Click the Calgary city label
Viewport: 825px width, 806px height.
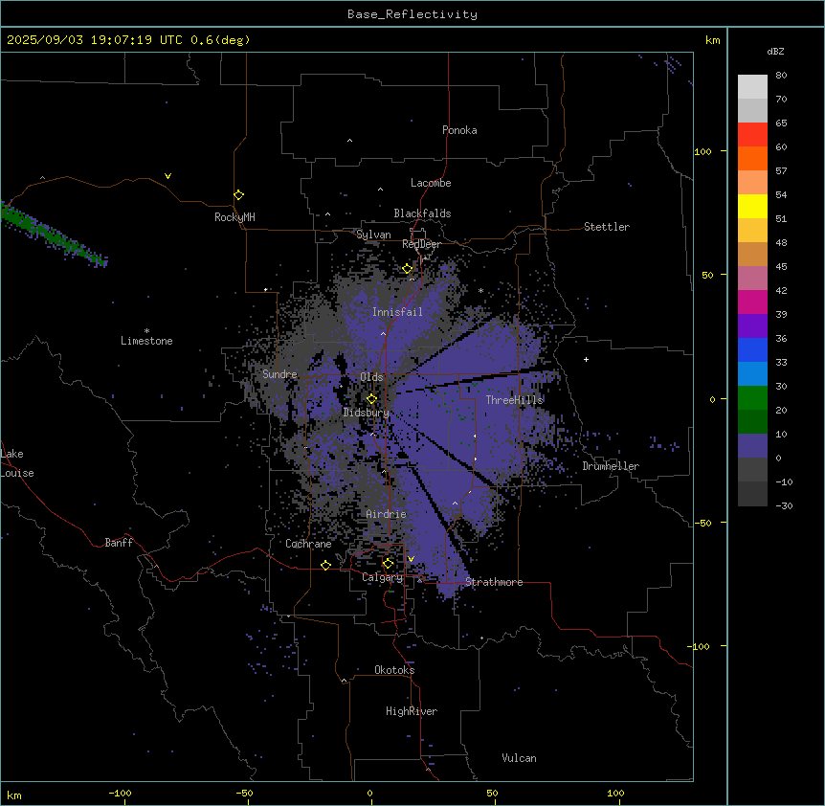pos(383,577)
